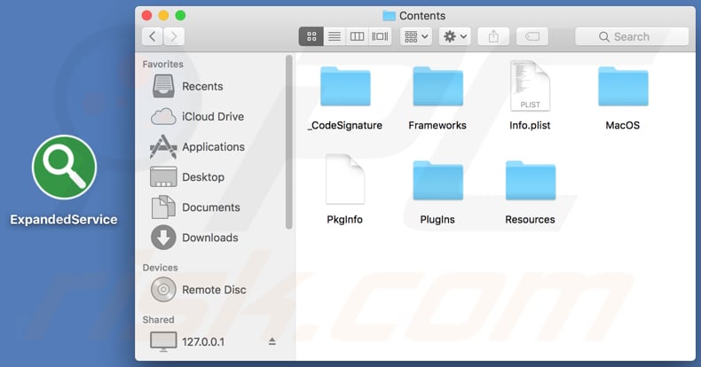Click the yellow minimize window button
The height and width of the screenshot is (367, 701).
coord(163,16)
